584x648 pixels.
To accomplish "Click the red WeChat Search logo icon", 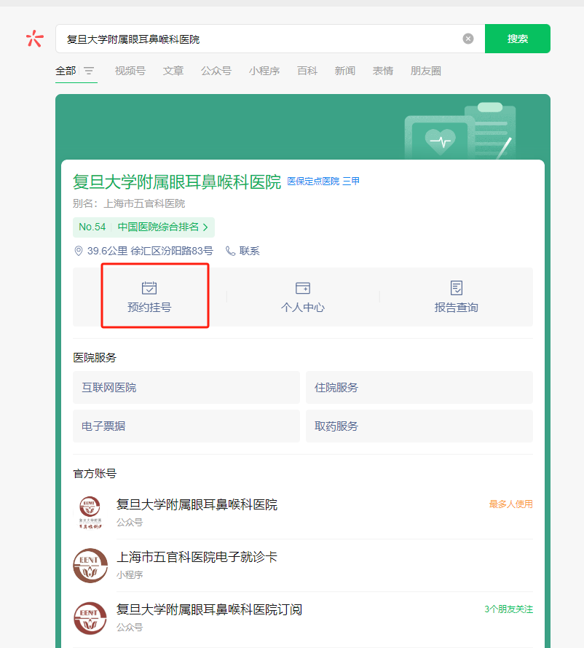I will [35, 39].
